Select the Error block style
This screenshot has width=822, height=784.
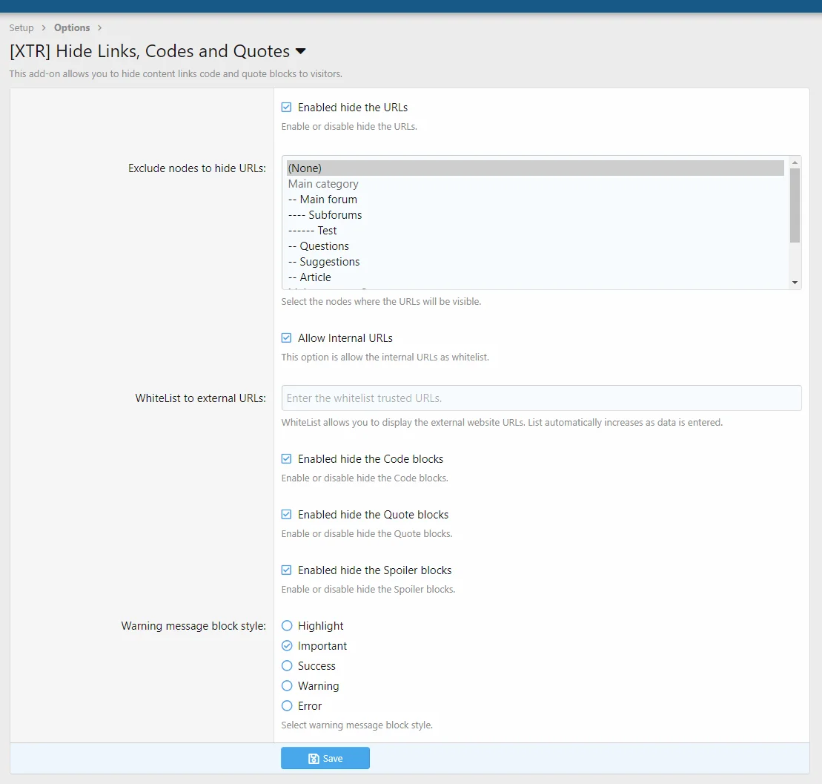(x=287, y=706)
